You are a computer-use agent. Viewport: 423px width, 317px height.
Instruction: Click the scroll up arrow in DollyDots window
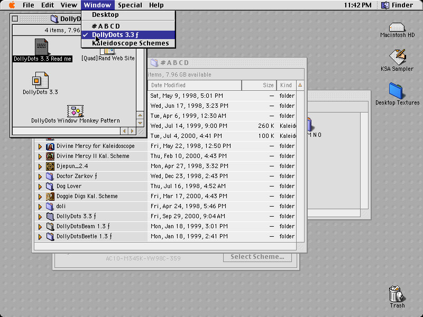point(140,115)
